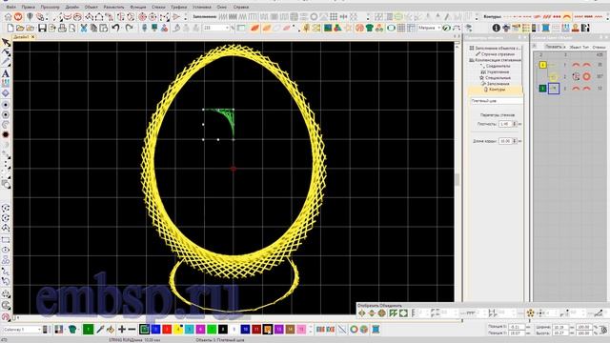Select the arrow Select Object tool

(6, 42)
